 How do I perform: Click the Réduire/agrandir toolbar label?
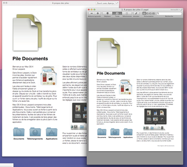94,16
